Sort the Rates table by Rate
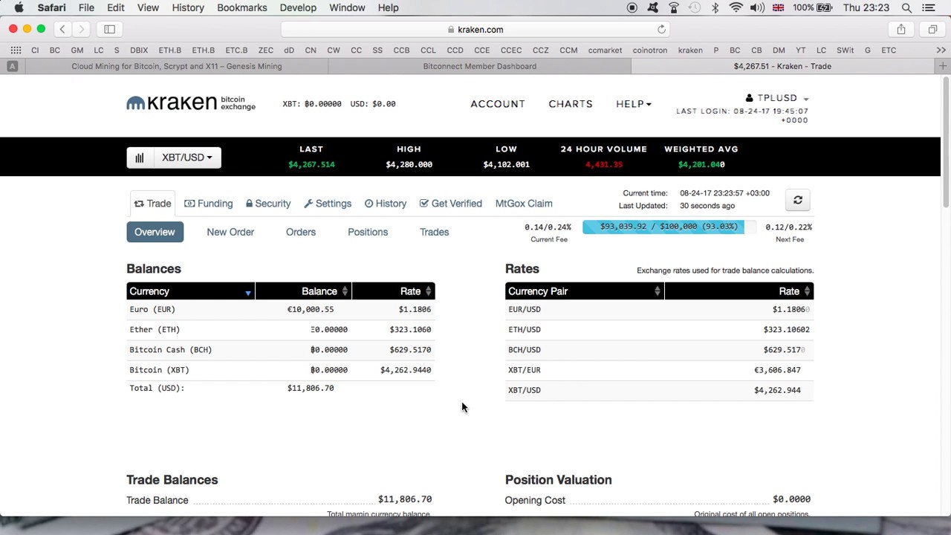The height and width of the screenshot is (535, 951). click(x=739, y=291)
